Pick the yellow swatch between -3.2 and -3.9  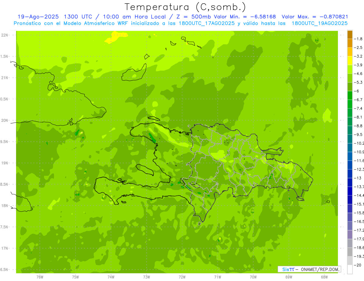click(350, 61)
